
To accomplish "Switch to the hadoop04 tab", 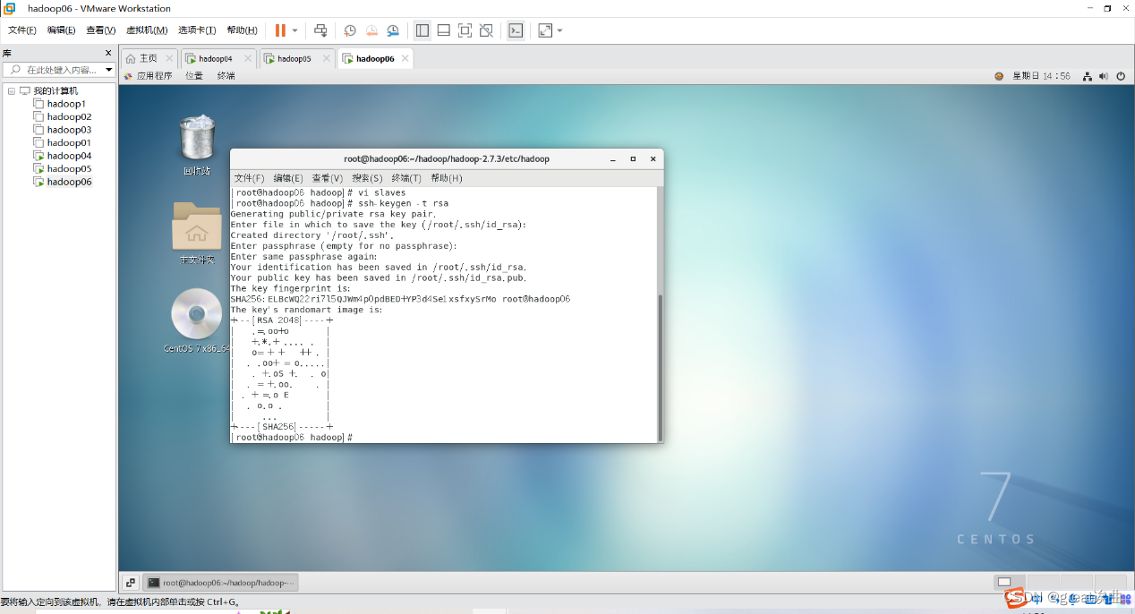I will [215, 58].
